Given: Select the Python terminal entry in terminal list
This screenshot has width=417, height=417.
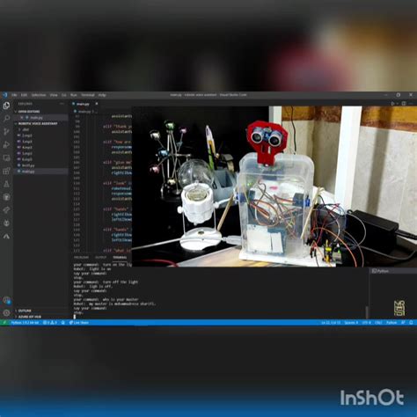Looking at the screenshot, I should click(x=392, y=271).
